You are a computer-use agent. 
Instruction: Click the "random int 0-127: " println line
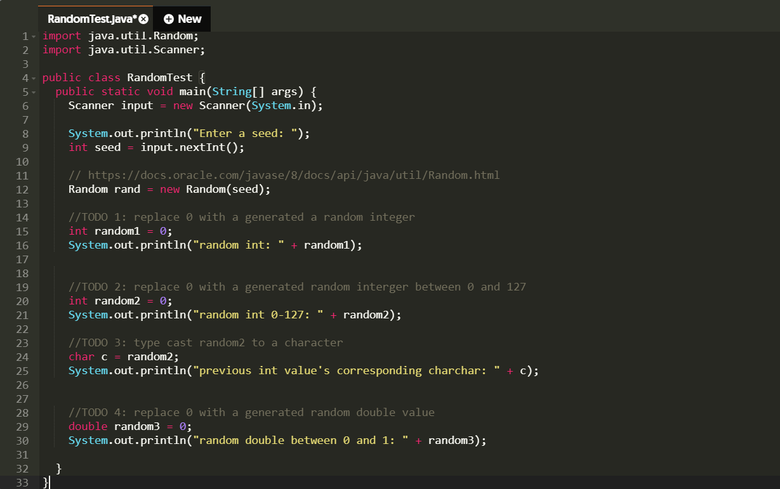(x=235, y=315)
